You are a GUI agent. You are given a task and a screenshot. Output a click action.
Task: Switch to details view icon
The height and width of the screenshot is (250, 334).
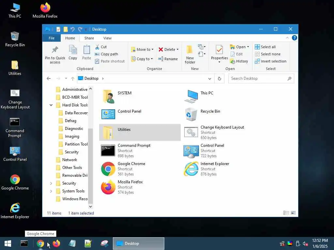(x=286, y=213)
